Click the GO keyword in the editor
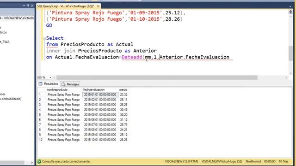Screen dimensions: 296x166 pos(49,25)
